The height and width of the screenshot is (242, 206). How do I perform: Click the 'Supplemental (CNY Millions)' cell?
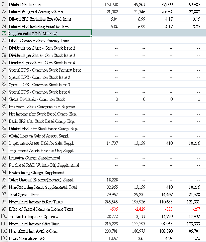50,33
